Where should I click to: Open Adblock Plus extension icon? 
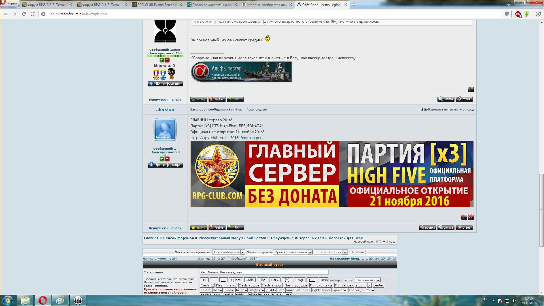click(518, 14)
